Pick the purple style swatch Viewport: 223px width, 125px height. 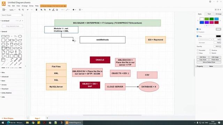point(207,22)
